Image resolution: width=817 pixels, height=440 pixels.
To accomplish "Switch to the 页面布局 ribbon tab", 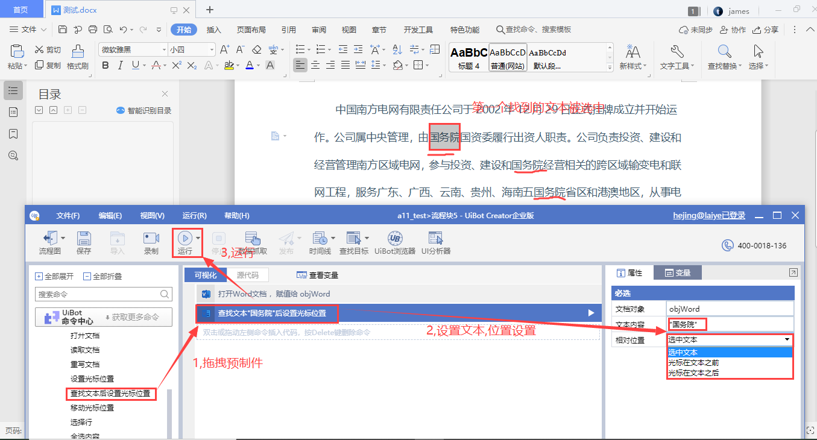I will point(251,30).
